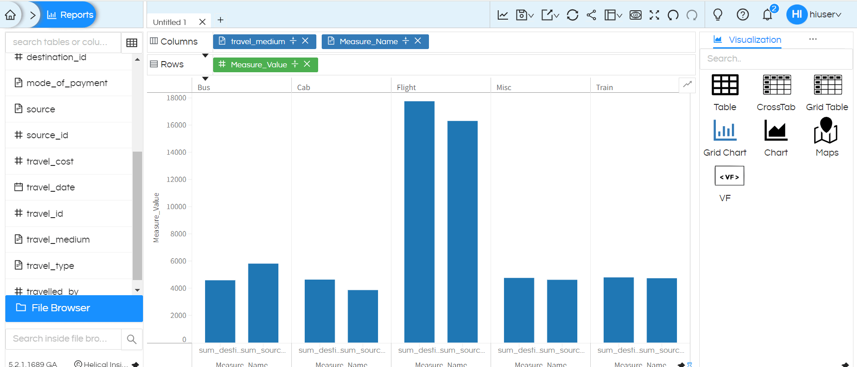Select the travel_type column
This screenshot has width=857, height=367.
pyautogui.click(x=50, y=266)
